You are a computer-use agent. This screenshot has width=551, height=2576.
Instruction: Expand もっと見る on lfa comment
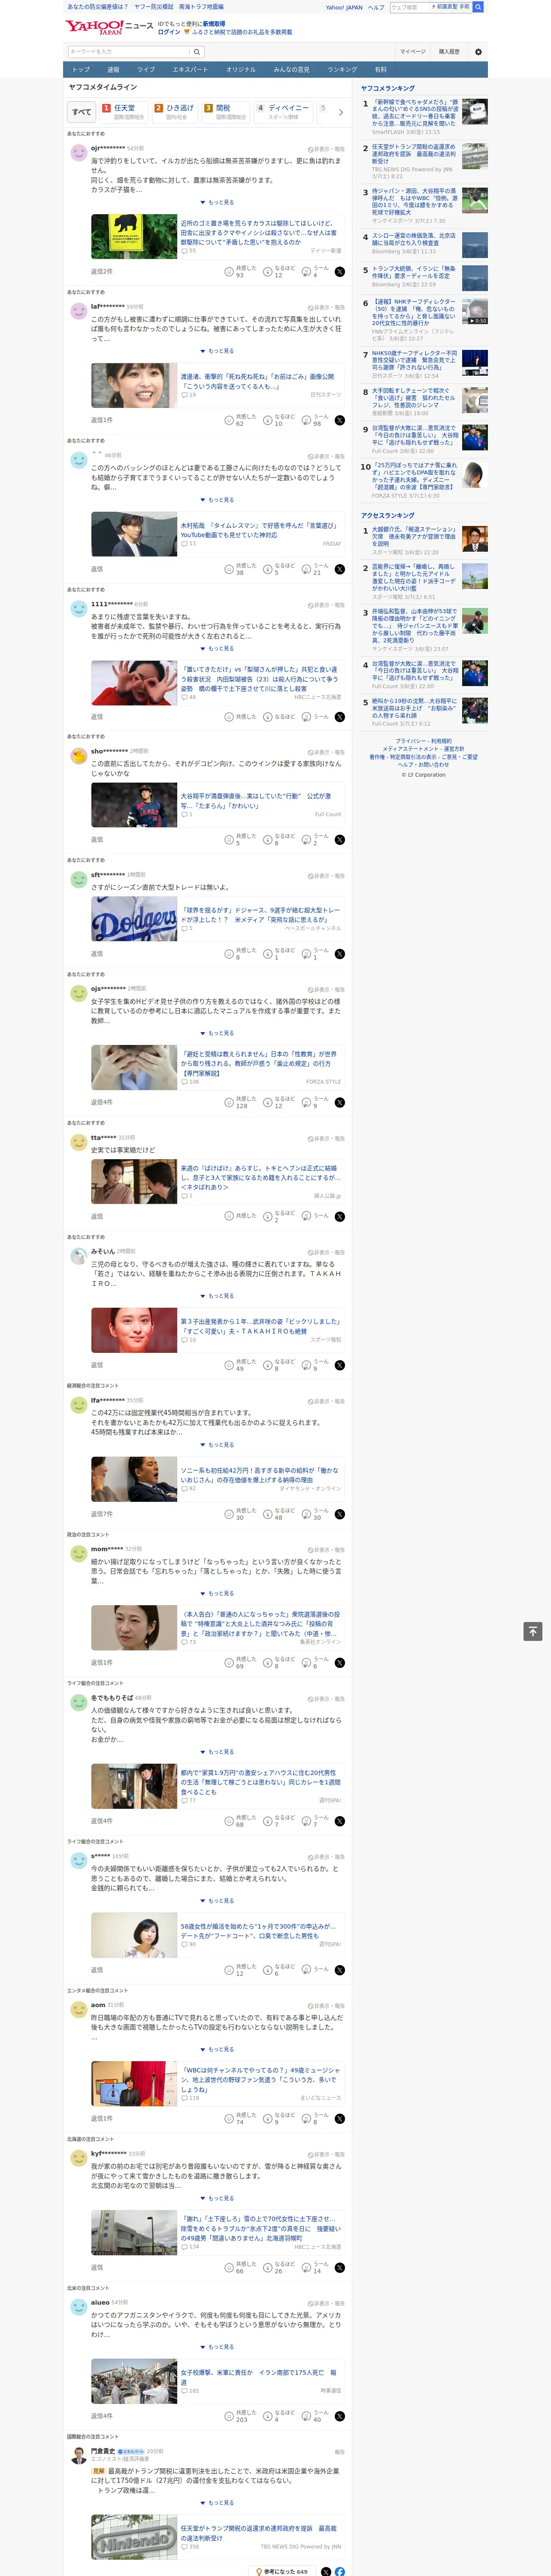tap(217, 1445)
